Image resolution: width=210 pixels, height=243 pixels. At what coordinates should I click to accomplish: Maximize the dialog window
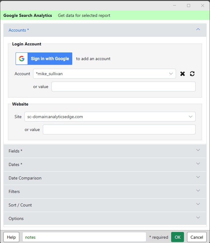click(189, 6)
